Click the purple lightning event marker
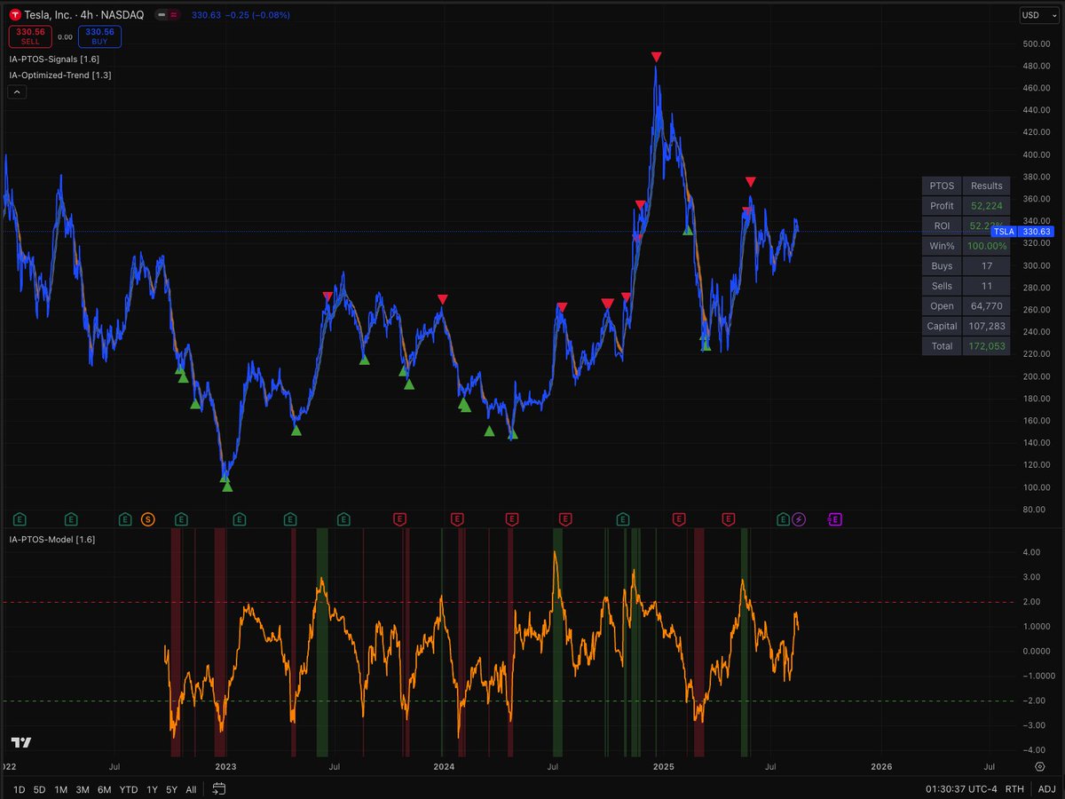 800,519
